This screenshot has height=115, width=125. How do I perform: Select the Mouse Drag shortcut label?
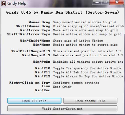[x=39, y=22]
